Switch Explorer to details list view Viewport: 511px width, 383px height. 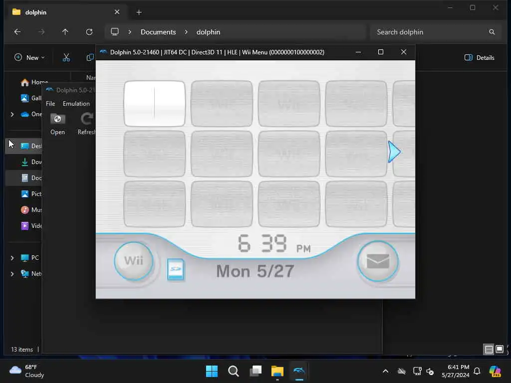coord(489,350)
